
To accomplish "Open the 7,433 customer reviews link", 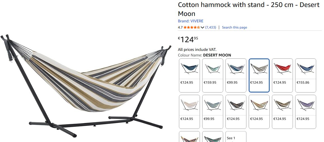I will coord(211,27).
